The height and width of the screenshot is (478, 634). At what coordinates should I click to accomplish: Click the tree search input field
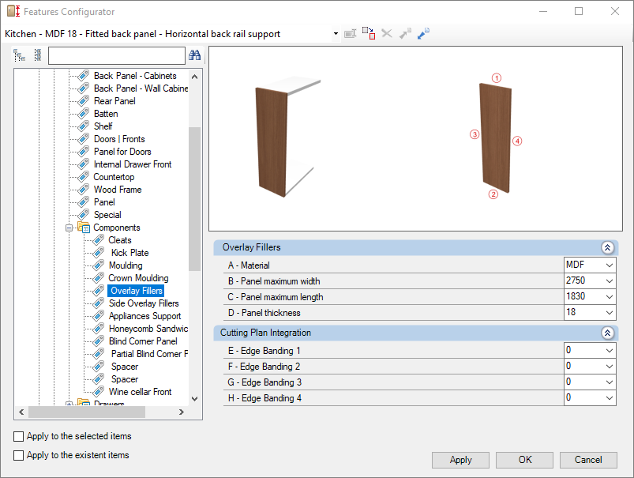click(117, 55)
